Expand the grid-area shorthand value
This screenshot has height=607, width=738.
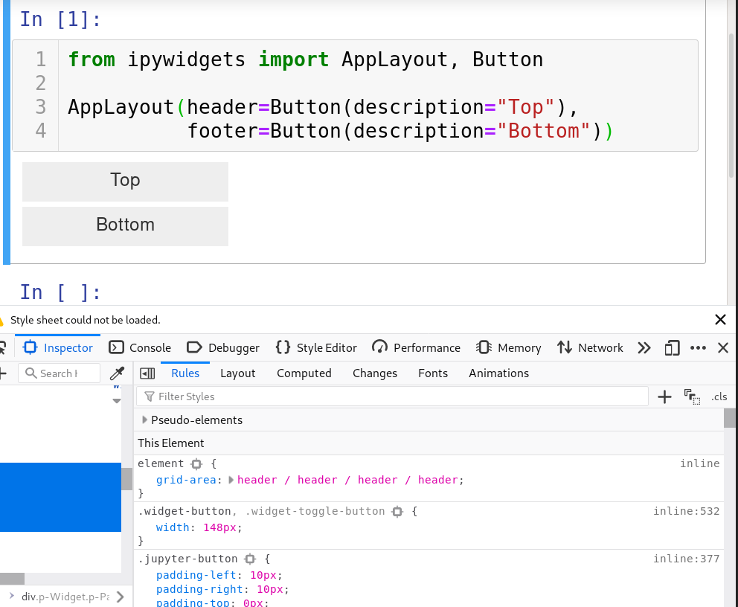point(231,480)
